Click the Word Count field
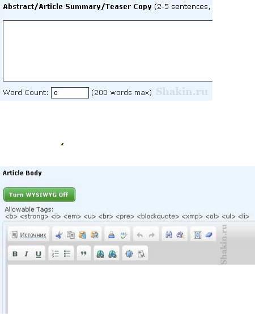 click(x=70, y=93)
